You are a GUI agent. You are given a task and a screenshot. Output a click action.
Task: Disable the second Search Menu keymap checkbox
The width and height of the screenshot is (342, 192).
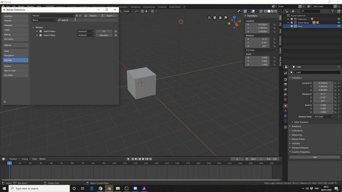coord(41,35)
